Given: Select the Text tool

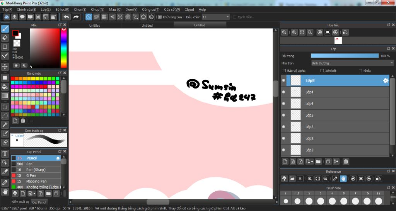Looking at the screenshot, I should [x=5, y=153].
